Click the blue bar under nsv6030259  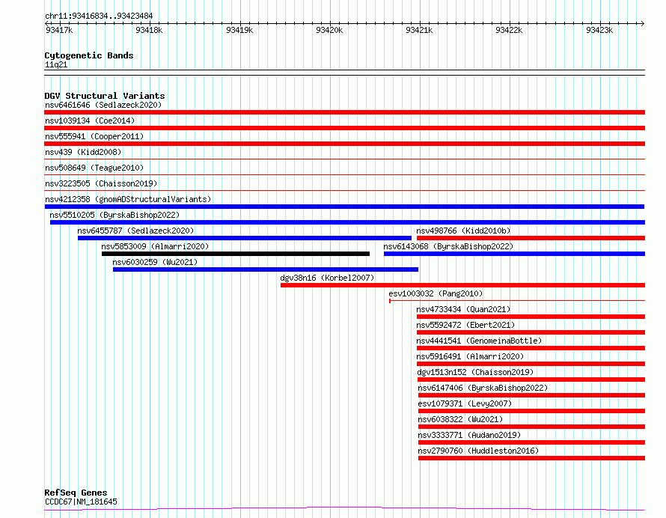(266, 269)
